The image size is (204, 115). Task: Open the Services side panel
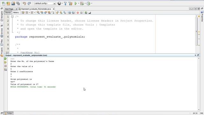point(2,31)
